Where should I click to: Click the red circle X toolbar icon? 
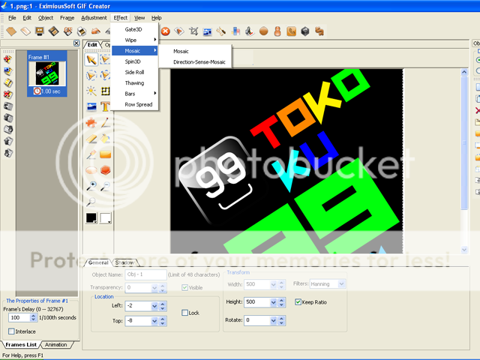click(166, 31)
